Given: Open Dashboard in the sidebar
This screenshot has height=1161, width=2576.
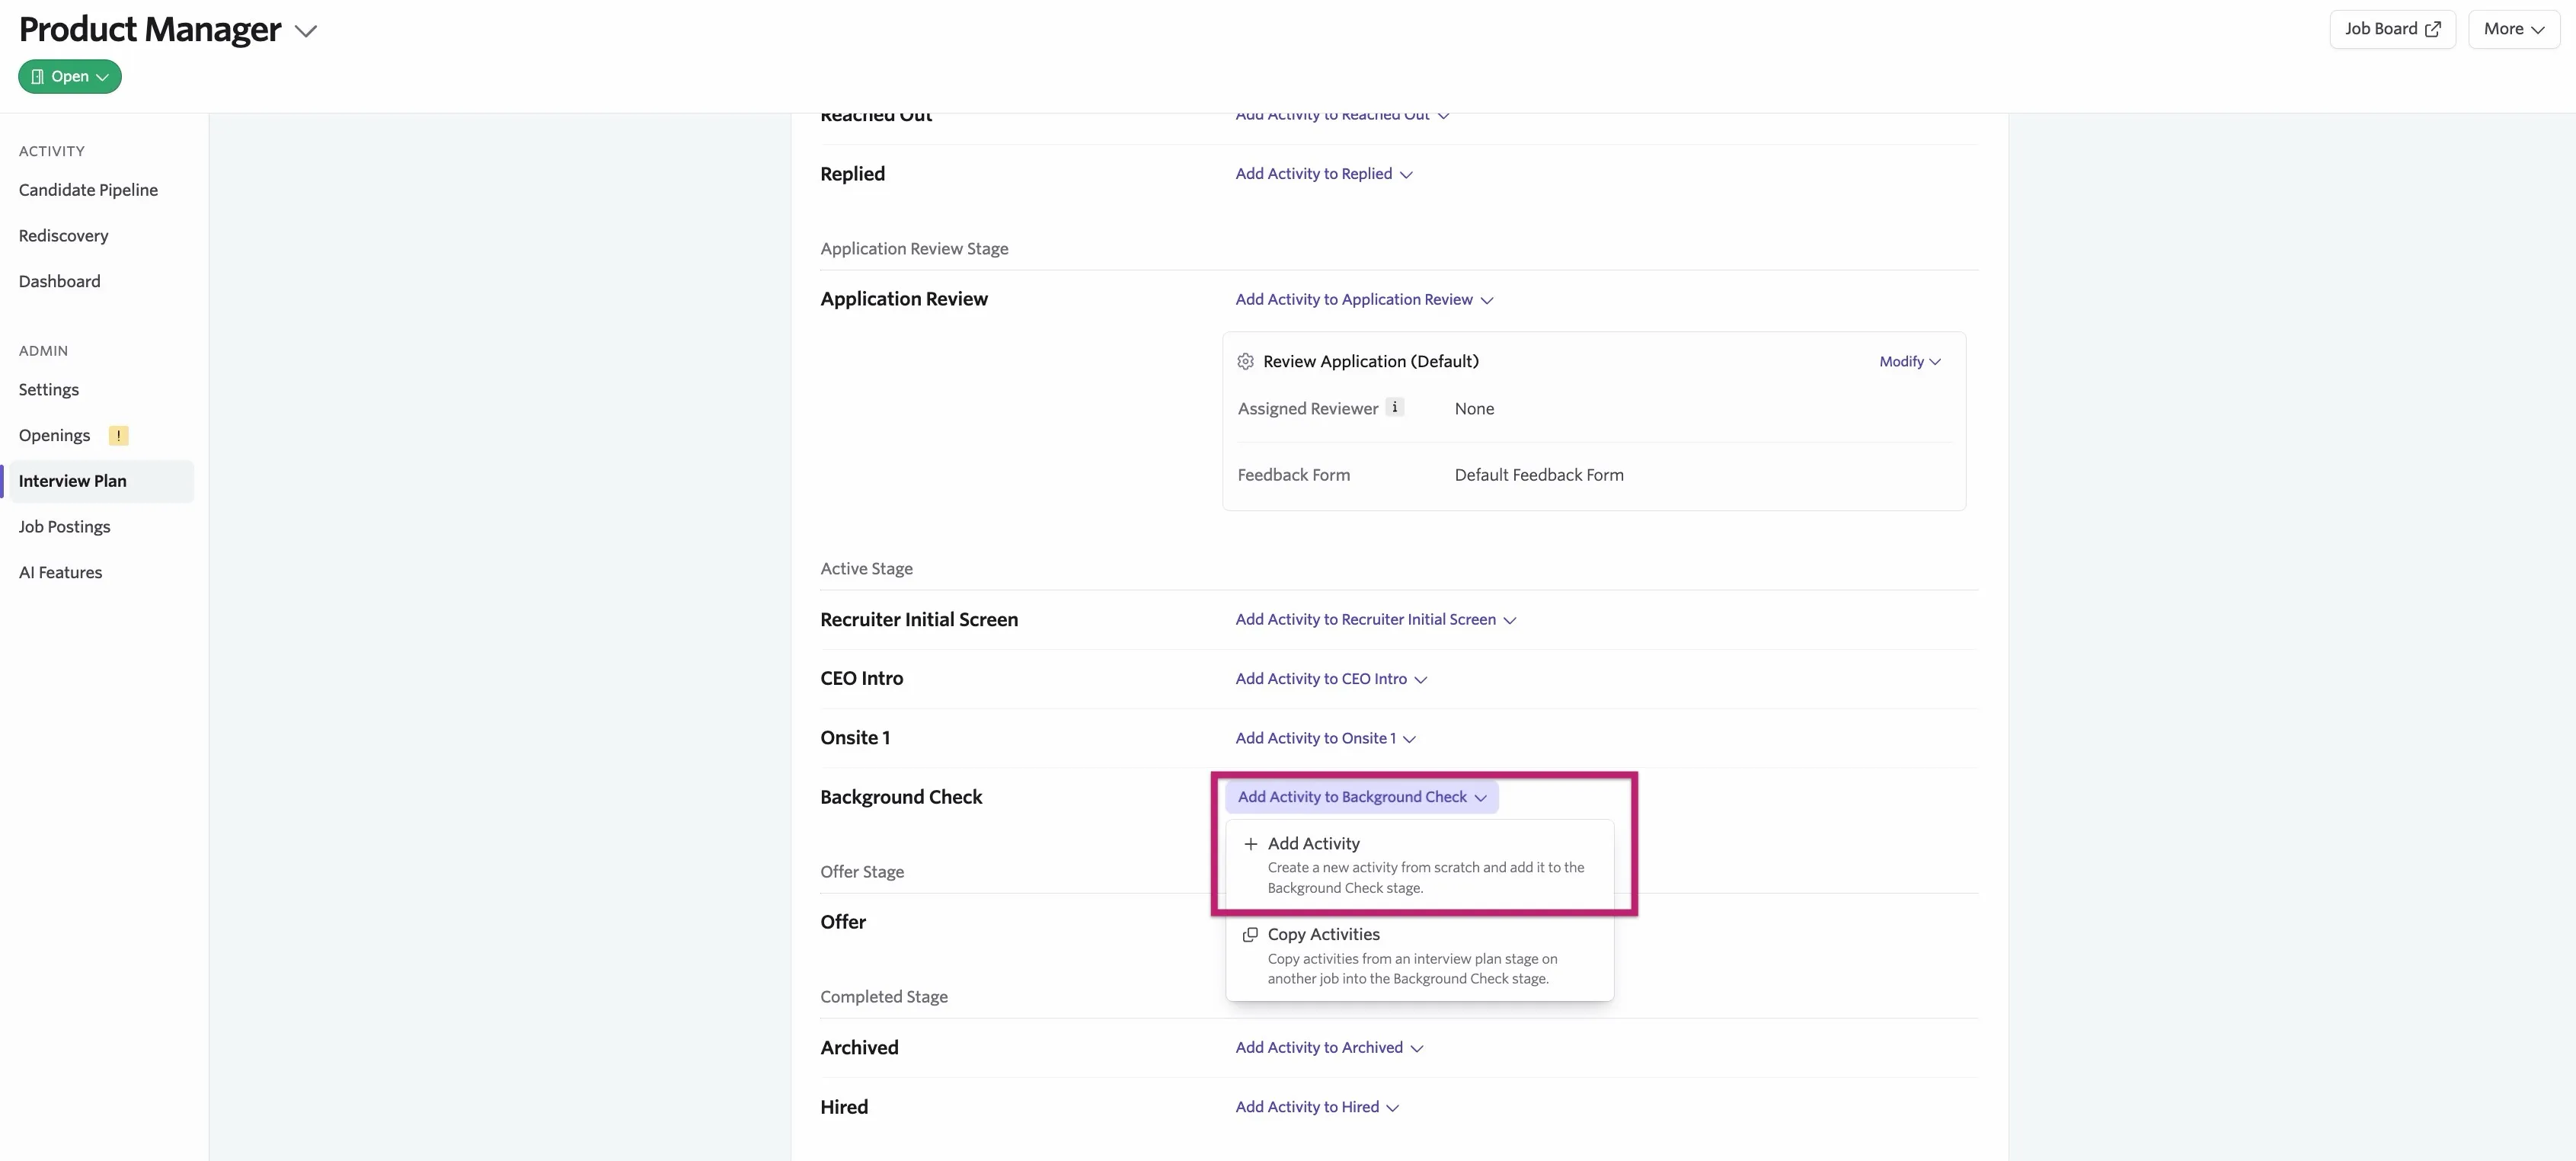Looking at the screenshot, I should click(x=59, y=282).
